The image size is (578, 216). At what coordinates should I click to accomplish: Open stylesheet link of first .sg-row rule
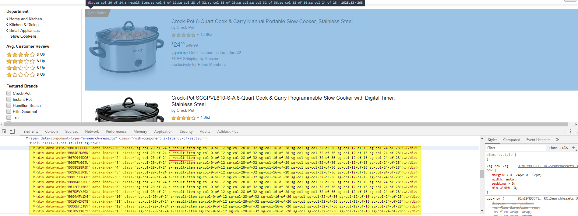click(x=548, y=166)
